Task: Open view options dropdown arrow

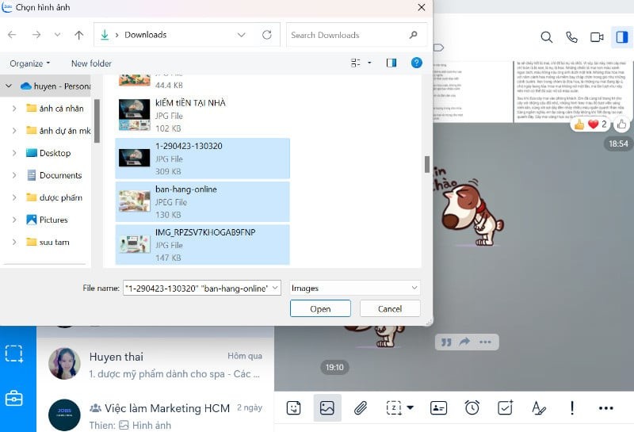Action: click(x=369, y=63)
